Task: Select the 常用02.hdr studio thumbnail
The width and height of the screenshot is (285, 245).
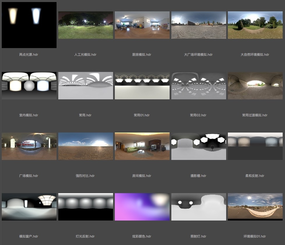Action: (x=199, y=86)
